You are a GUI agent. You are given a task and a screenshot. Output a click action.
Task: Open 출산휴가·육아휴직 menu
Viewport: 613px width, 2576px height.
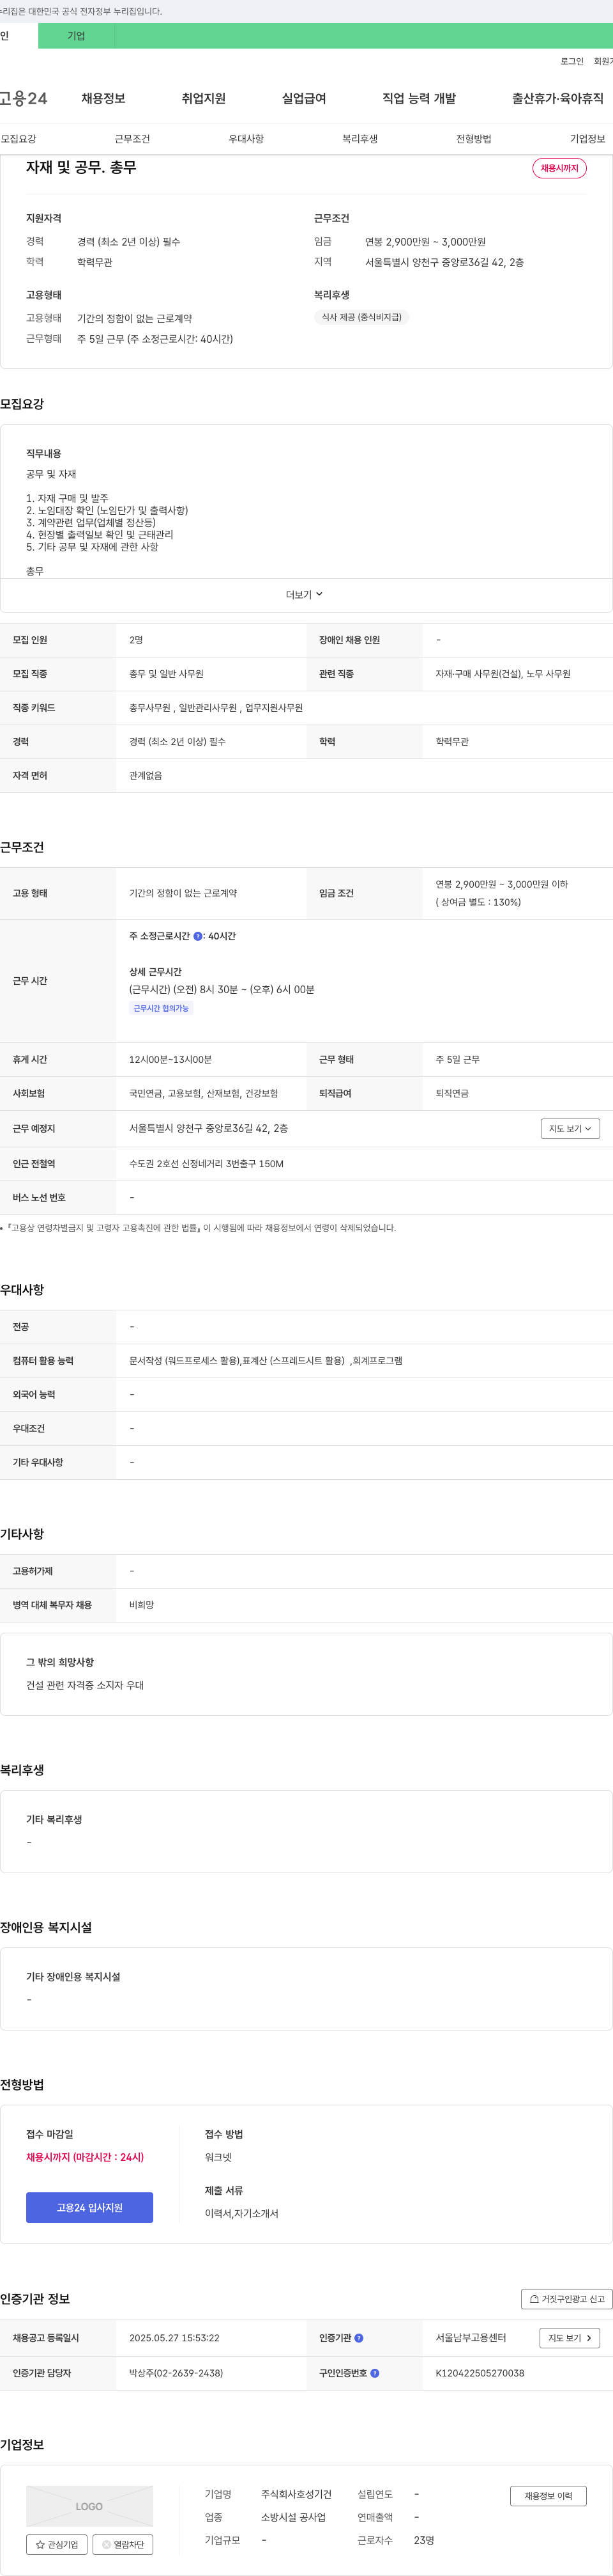558,98
